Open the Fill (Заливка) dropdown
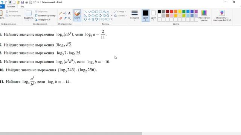The height and width of the screenshot is (135, 241). (120, 16)
